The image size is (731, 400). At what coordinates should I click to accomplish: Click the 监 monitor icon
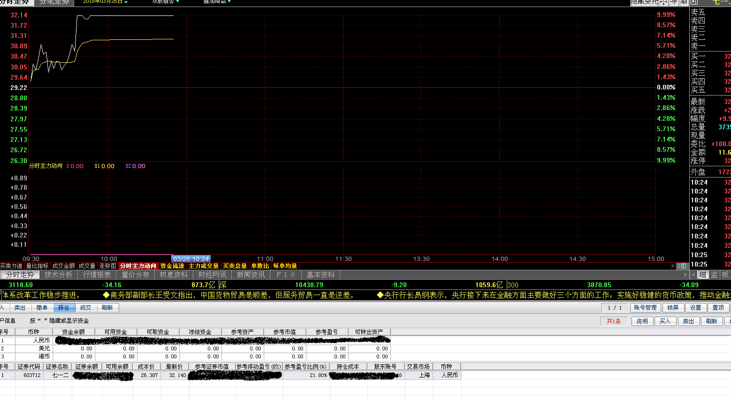[x=714, y=275]
